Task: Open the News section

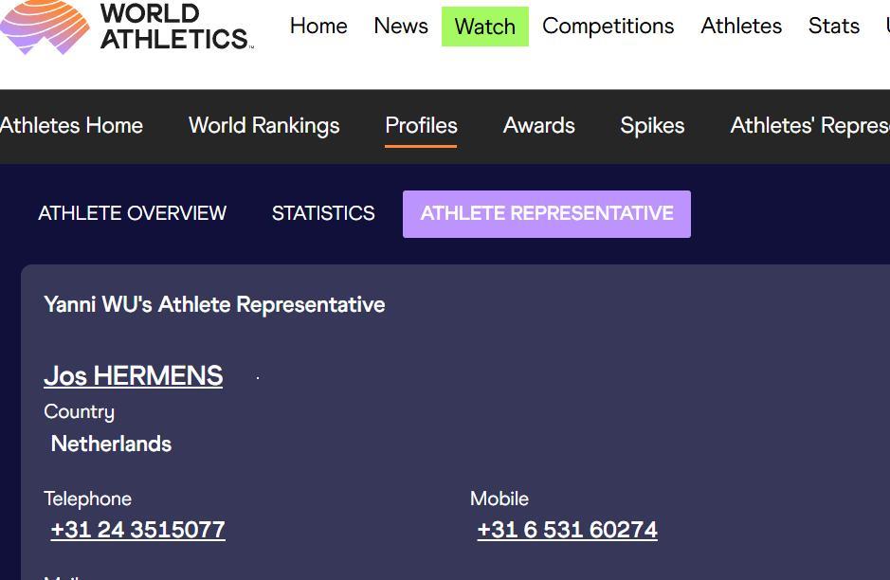Action: 401,27
